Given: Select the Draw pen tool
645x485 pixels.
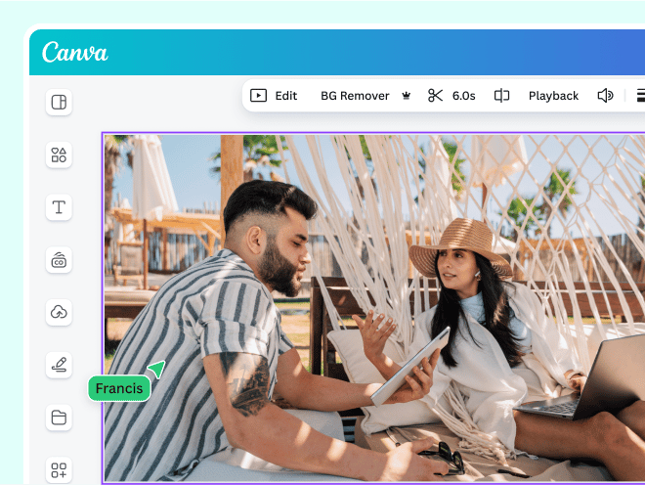Looking at the screenshot, I should click(x=59, y=365).
